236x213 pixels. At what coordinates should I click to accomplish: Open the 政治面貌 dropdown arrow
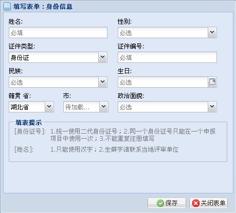(x=212, y=107)
